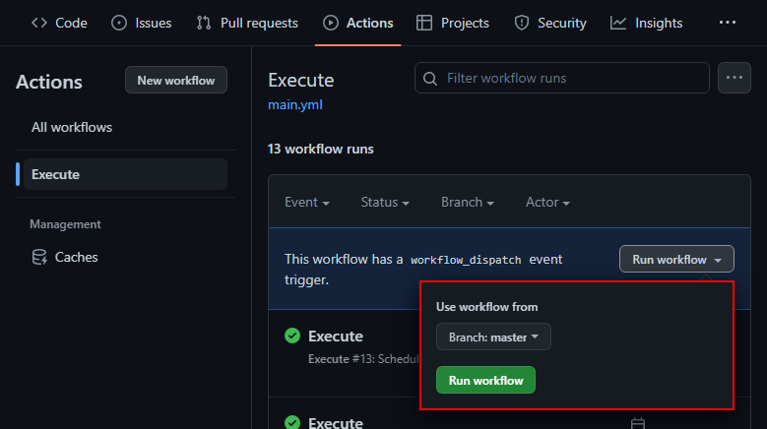
Task: Open the Code tab
Action: (59, 23)
